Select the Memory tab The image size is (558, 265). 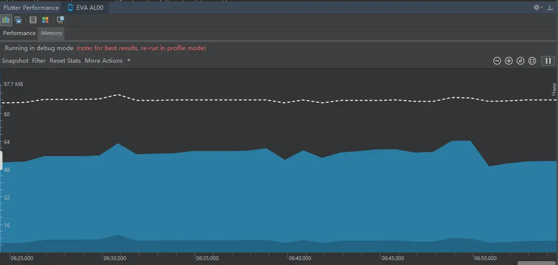point(52,33)
